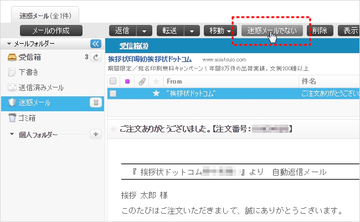The image size is (360, 222).
Task: Tick the select-all checkbox in header
Action: 113,81
